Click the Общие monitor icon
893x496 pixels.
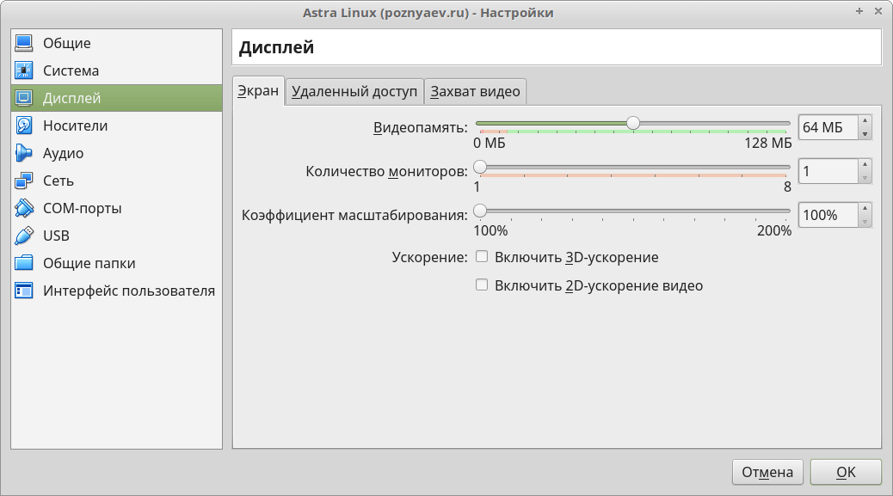[x=24, y=43]
